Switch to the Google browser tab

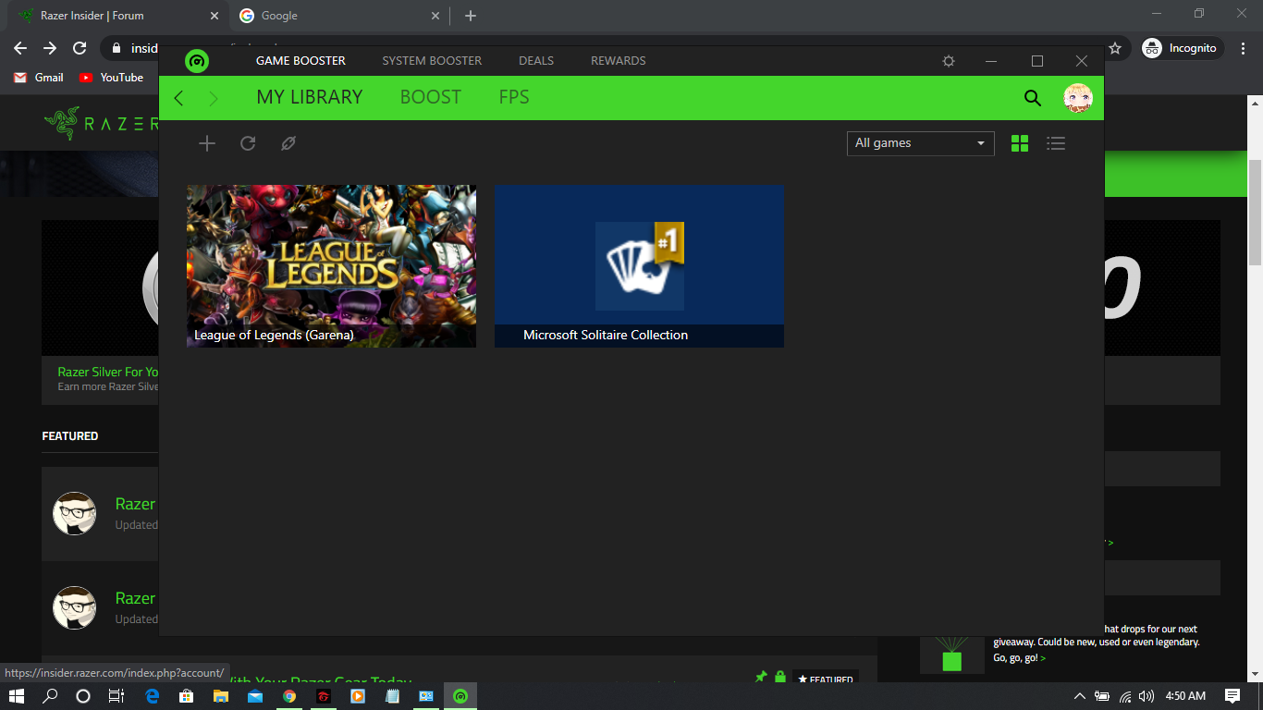(338, 16)
